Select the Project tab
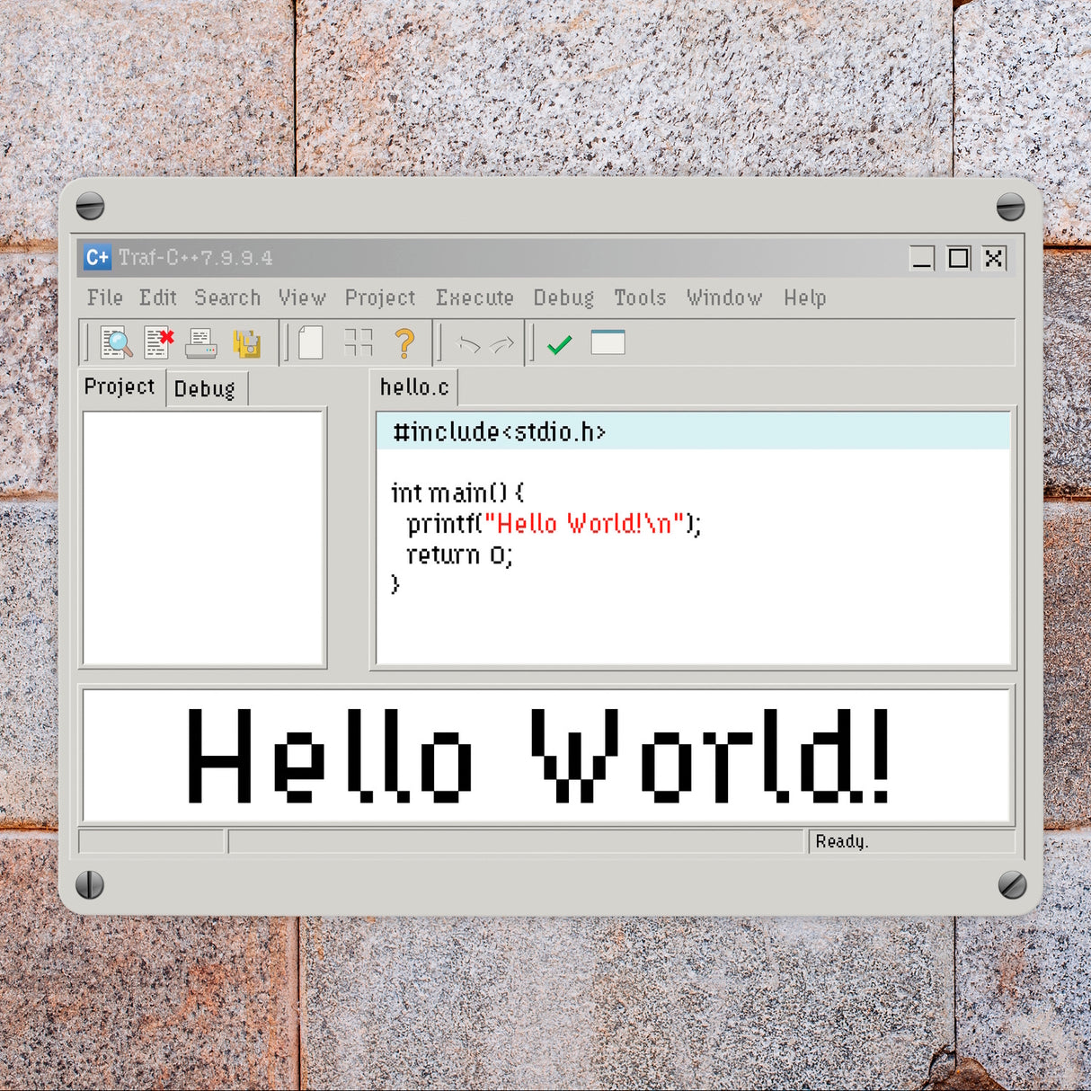Screen dimensions: 1091x1091 tap(120, 386)
